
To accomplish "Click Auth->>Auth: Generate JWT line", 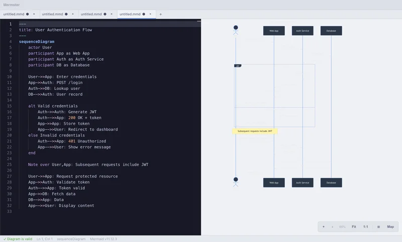I will (x=67, y=112).
